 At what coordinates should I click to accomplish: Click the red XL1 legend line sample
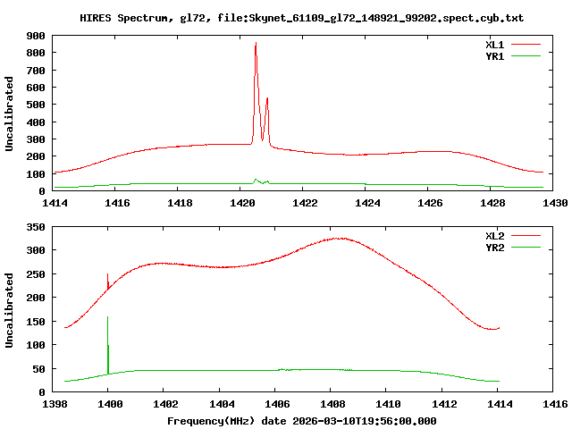pyautogui.click(x=526, y=45)
